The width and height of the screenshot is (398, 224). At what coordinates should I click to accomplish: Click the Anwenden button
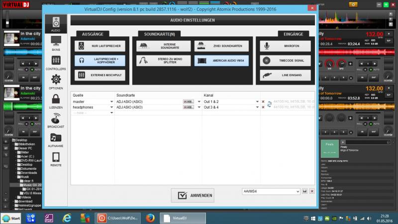tap(193, 195)
